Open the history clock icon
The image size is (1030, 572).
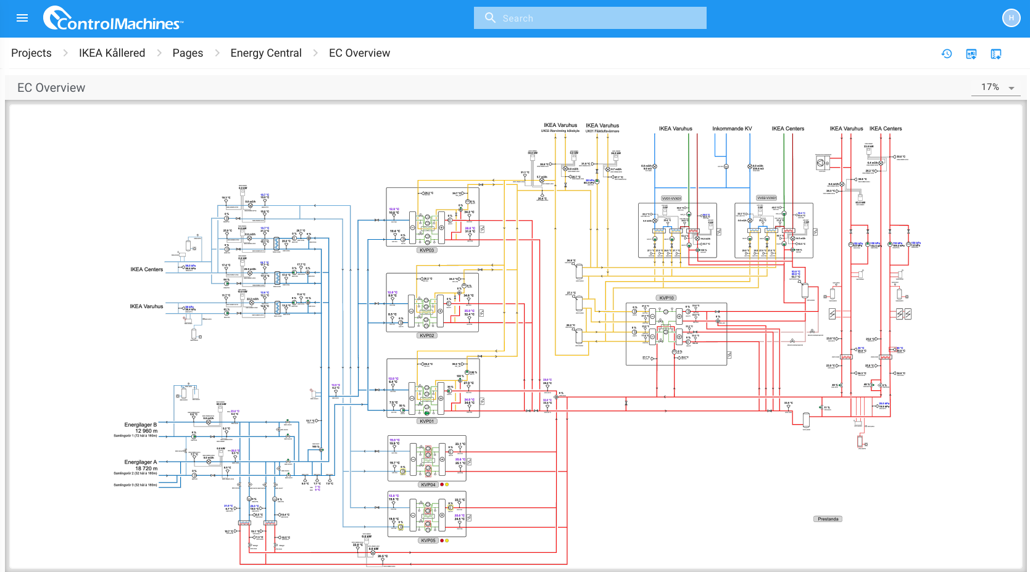[947, 54]
